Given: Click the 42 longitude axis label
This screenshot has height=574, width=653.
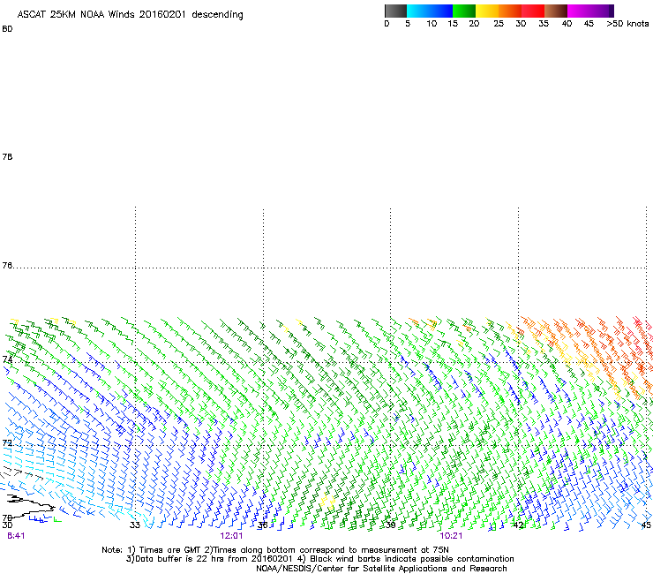Looking at the screenshot, I should [518, 525].
